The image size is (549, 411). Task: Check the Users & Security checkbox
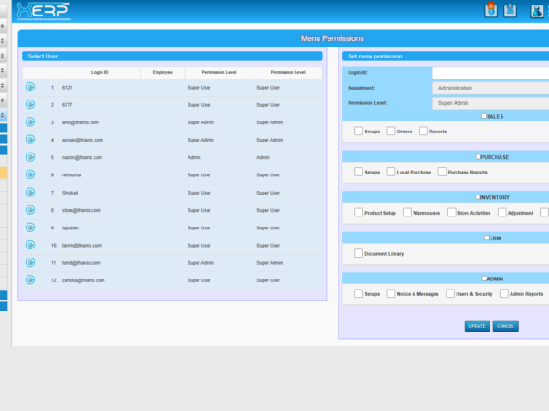click(x=450, y=293)
